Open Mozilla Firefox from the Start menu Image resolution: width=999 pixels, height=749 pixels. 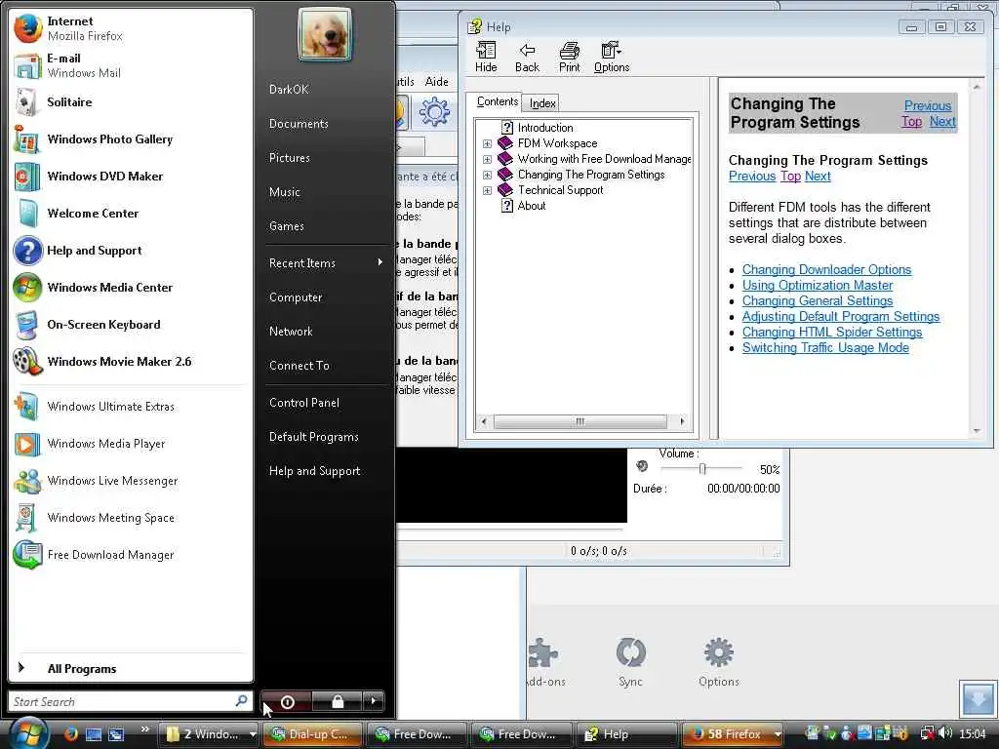click(131, 28)
